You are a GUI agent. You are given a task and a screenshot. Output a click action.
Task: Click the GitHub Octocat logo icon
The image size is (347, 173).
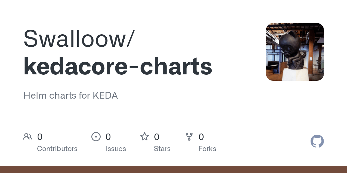[x=317, y=141]
